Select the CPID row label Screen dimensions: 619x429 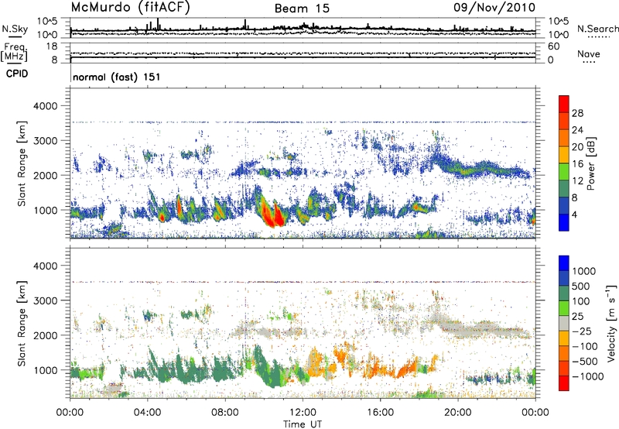point(17,74)
